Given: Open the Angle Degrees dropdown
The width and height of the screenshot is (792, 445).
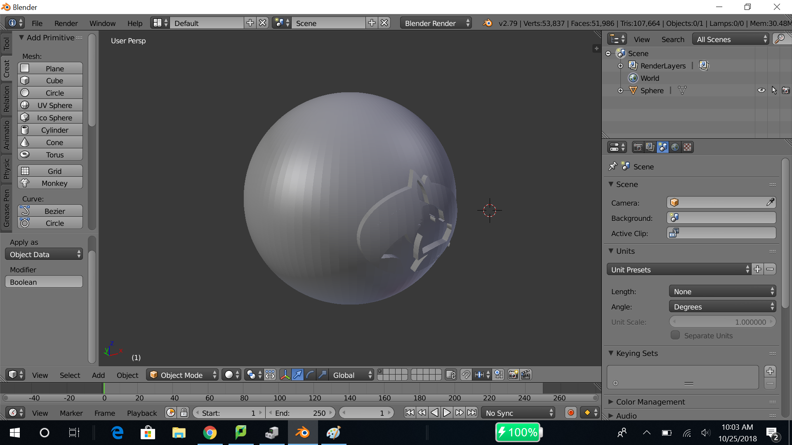Looking at the screenshot, I should coord(722,307).
